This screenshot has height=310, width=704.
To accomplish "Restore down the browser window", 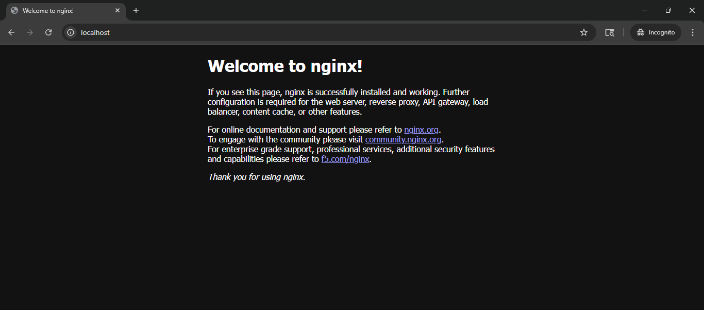I will (x=668, y=10).
